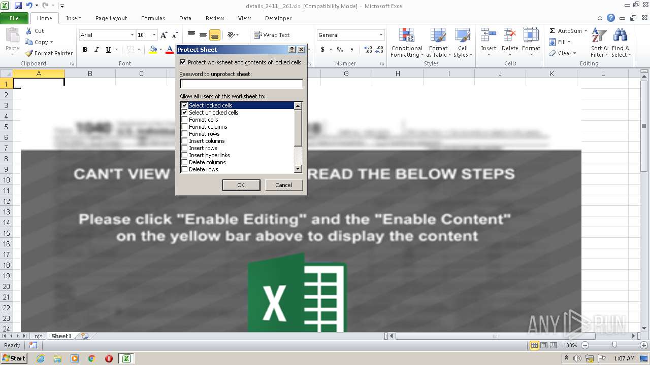Image resolution: width=650 pixels, height=365 pixels.
Task: Expand the Clear dropdown in Editing group
Action: pyautogui.click(x=574, y=53)
